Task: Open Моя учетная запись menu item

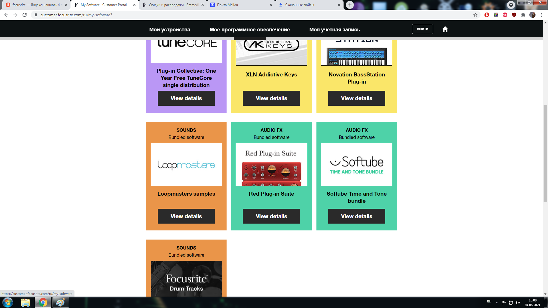Action: 335,30
